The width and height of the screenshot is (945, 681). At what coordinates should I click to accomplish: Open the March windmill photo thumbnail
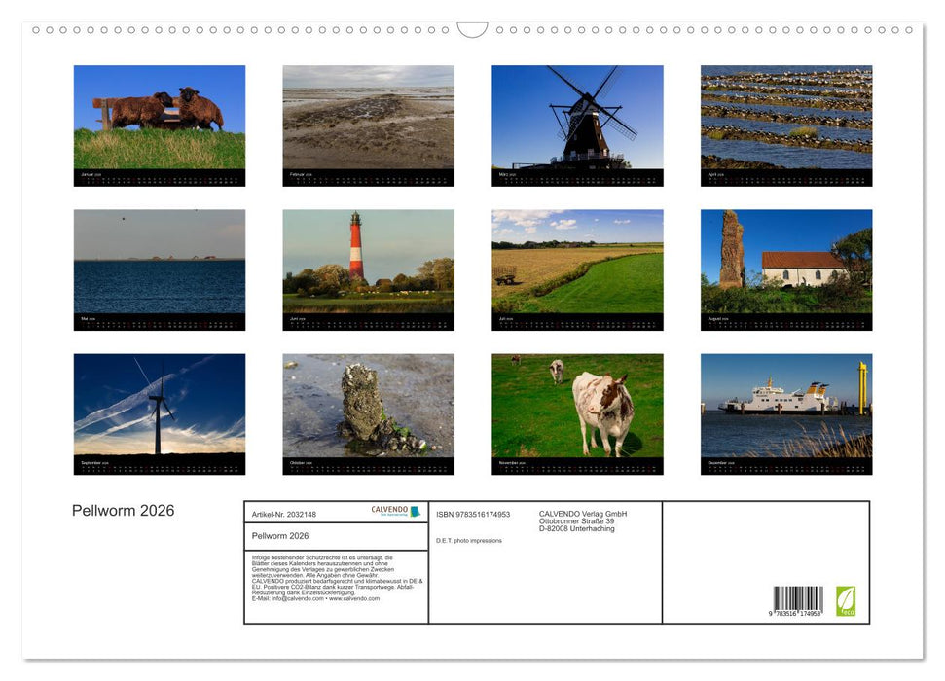(x=577, y=119)
